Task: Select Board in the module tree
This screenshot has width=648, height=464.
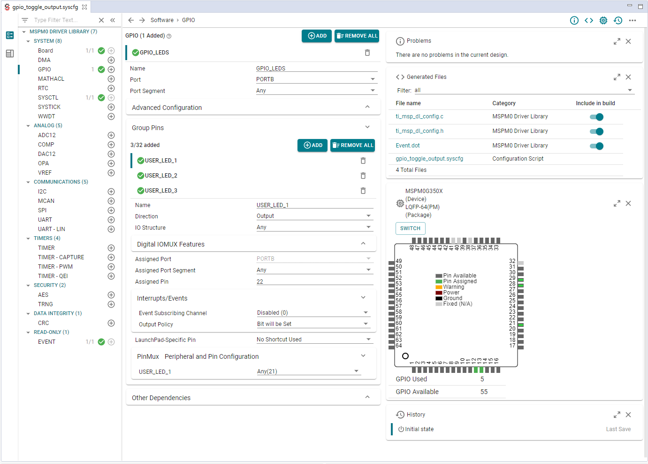Action: [46, 51]
